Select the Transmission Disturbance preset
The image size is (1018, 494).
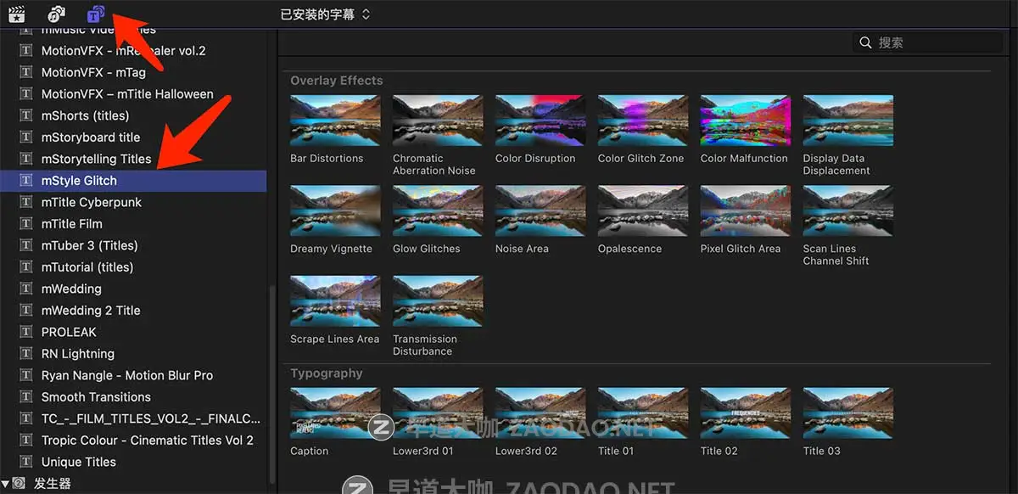[437, 300]
